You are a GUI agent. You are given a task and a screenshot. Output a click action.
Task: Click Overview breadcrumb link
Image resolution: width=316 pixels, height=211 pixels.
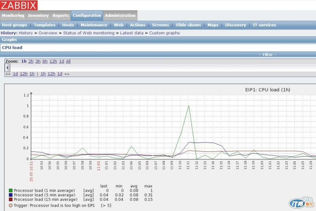coord(48,33)
